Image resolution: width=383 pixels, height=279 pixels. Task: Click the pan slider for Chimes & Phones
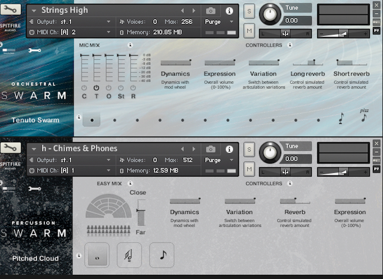285,172
